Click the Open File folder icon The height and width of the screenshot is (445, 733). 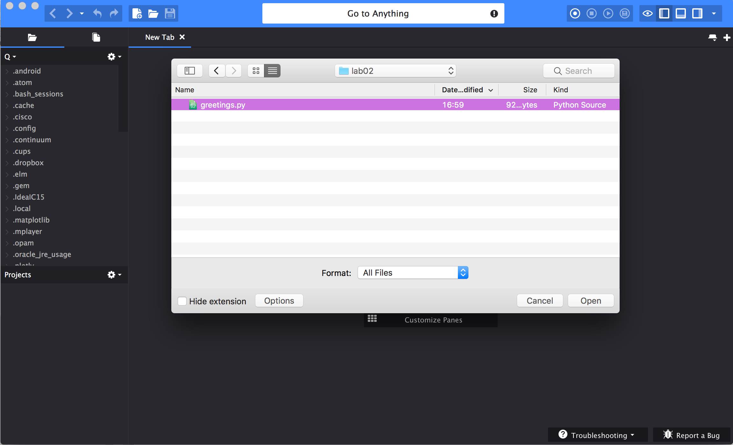click(x=153, y=13)
